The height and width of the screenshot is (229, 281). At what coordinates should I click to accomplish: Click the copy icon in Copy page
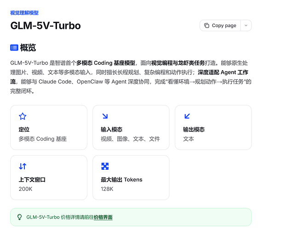click(x=206, y=25)
